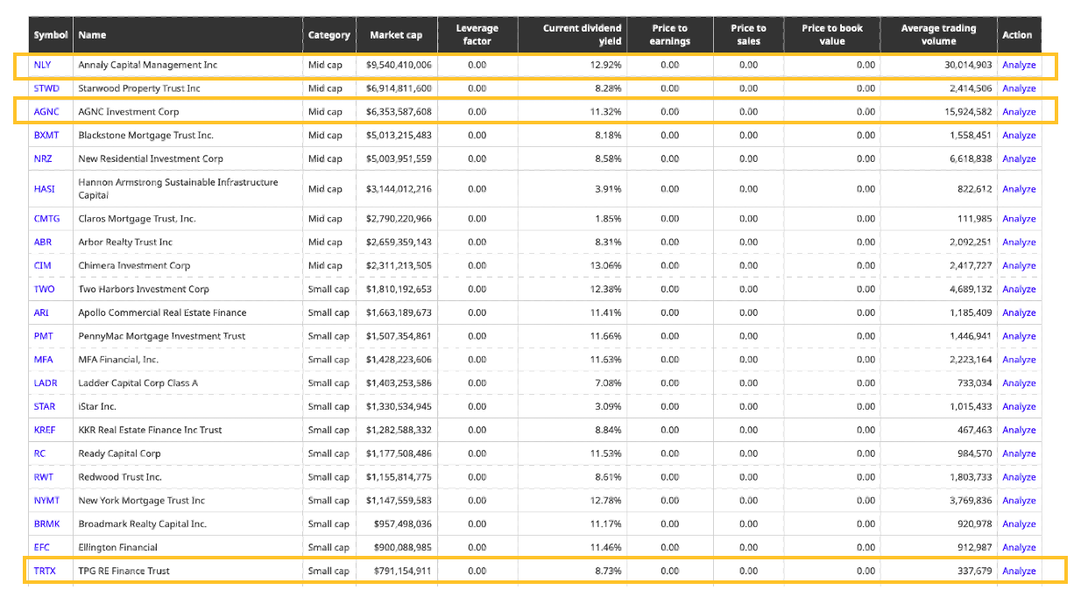This screenshot has height=604, width=1081.
Task: Open the RC symbol link
Action: tap(39, 454)
